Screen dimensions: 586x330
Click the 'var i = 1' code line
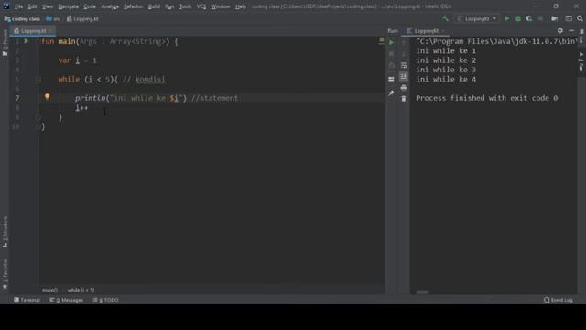coord(77,60)
